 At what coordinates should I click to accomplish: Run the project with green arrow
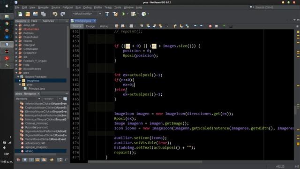(124, 14)
